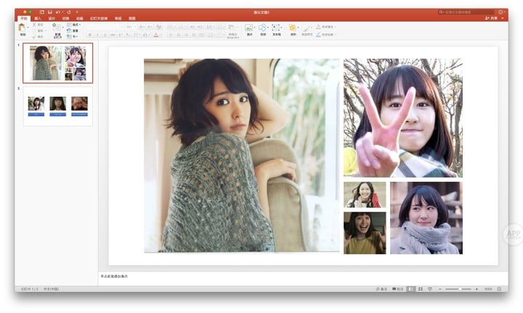
Task: Open the 审阅 (Review) ribbon tab
Action: [118, 18]
